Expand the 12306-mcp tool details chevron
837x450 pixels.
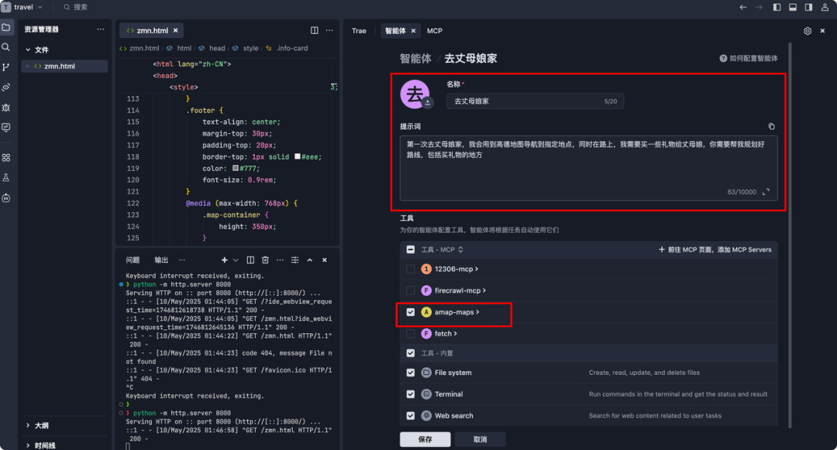(477, 270)
